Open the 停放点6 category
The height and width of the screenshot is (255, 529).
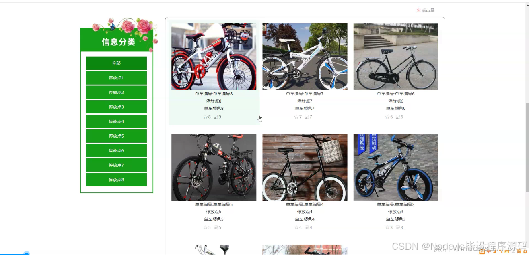tap(116, 150)
